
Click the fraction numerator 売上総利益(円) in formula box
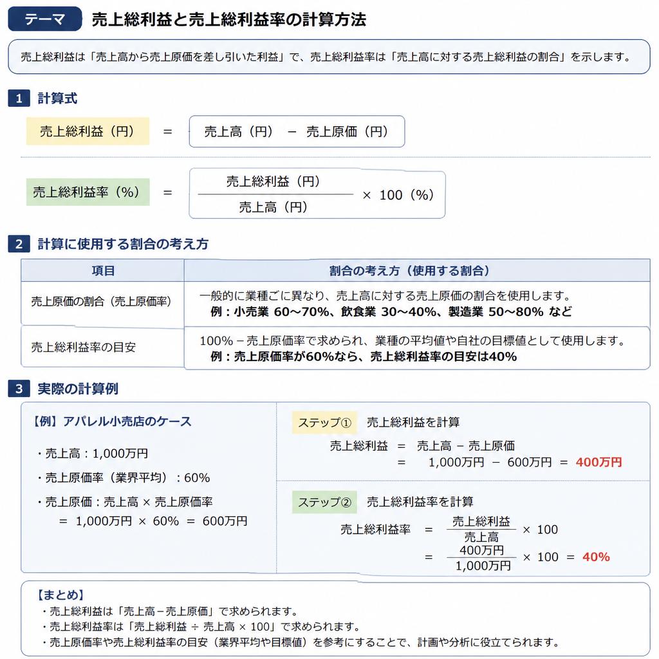[x=274, y=181]
